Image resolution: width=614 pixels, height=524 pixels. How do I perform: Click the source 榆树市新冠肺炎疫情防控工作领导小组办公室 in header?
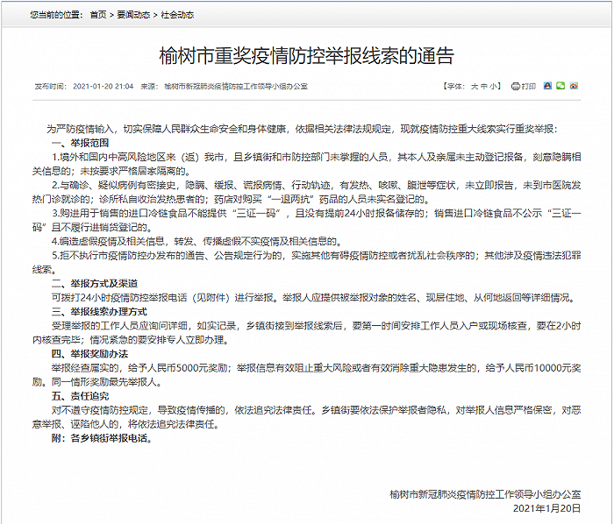[x=236, y=87]
